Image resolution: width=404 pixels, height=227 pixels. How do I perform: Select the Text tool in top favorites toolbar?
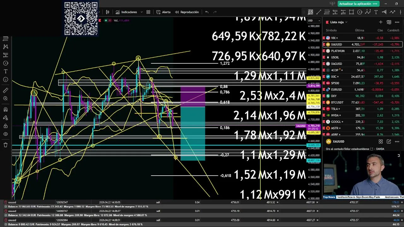point(376,12)
